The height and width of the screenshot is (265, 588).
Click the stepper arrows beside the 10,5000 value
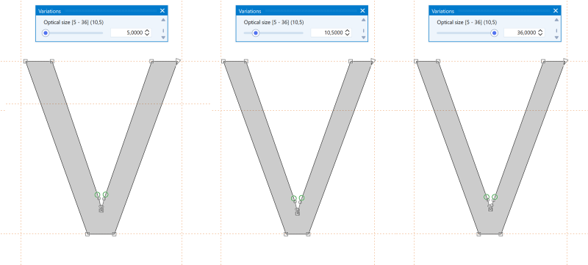(347, 33)
